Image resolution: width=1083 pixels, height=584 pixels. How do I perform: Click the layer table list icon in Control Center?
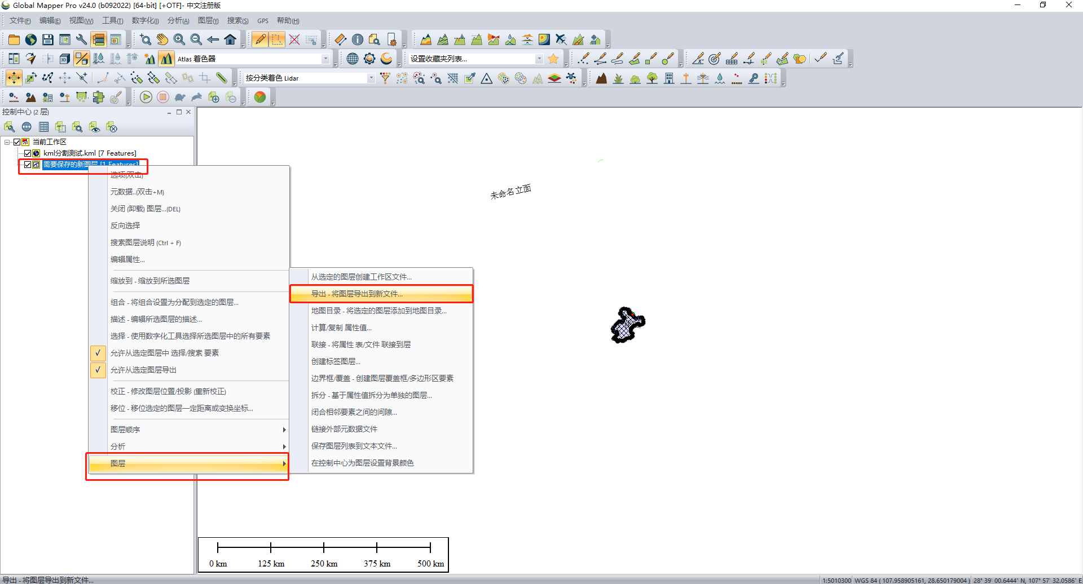(43, 127)
